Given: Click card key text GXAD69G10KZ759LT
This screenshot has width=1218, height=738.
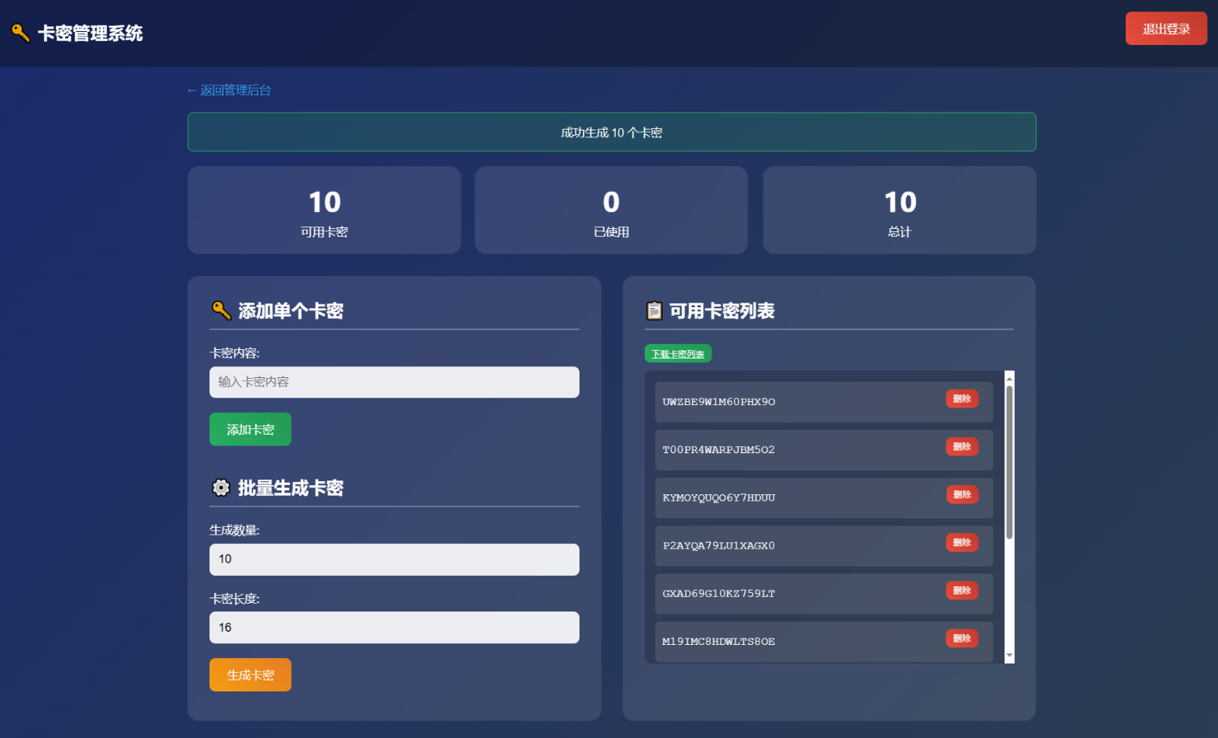Looking at the screenshot, I should click(718, 594).
